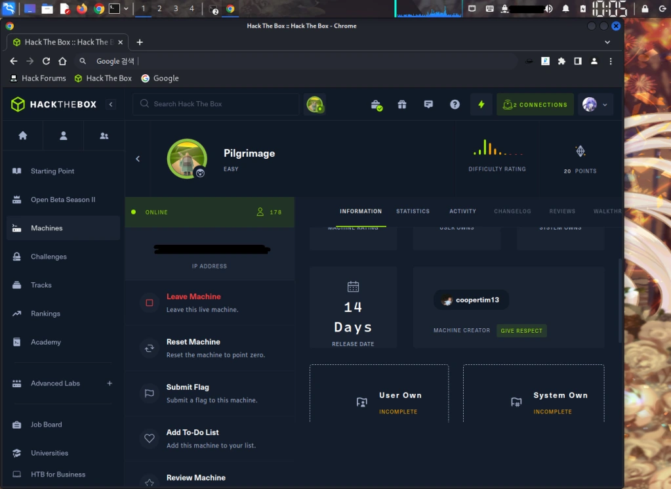Image resolution: width=671 pixels, height=489 pixels.
Task: Click Add To-Do List heart icon
Action: (150, 438)
